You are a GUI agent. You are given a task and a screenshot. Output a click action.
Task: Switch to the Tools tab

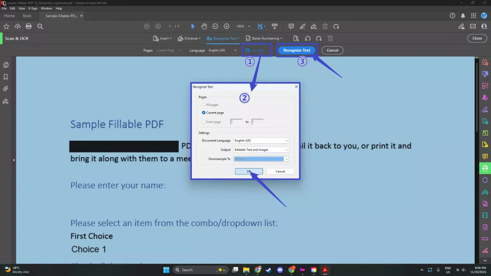(27, 16)
